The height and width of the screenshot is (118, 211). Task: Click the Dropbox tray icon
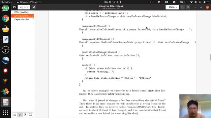click(x=159, y=2)
